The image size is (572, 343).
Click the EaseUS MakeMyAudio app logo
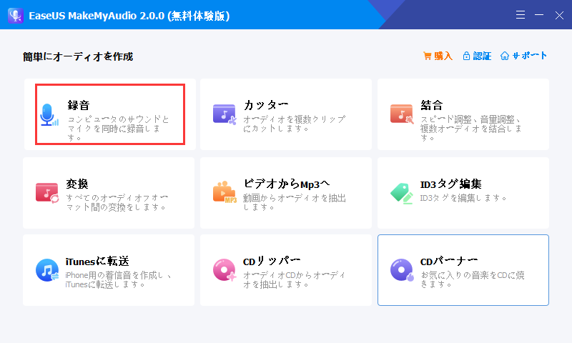[15, 16]
